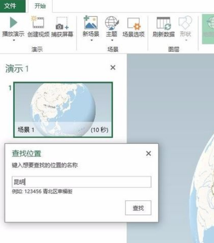Screen dimensions: 214x243
Task: Close the 查找位置 dialog
Action: [x=149, y=153]
